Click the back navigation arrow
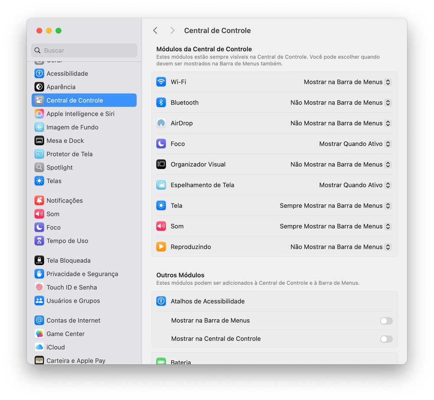The height and width of the screenshot is (400, 434). coord(155,30)
